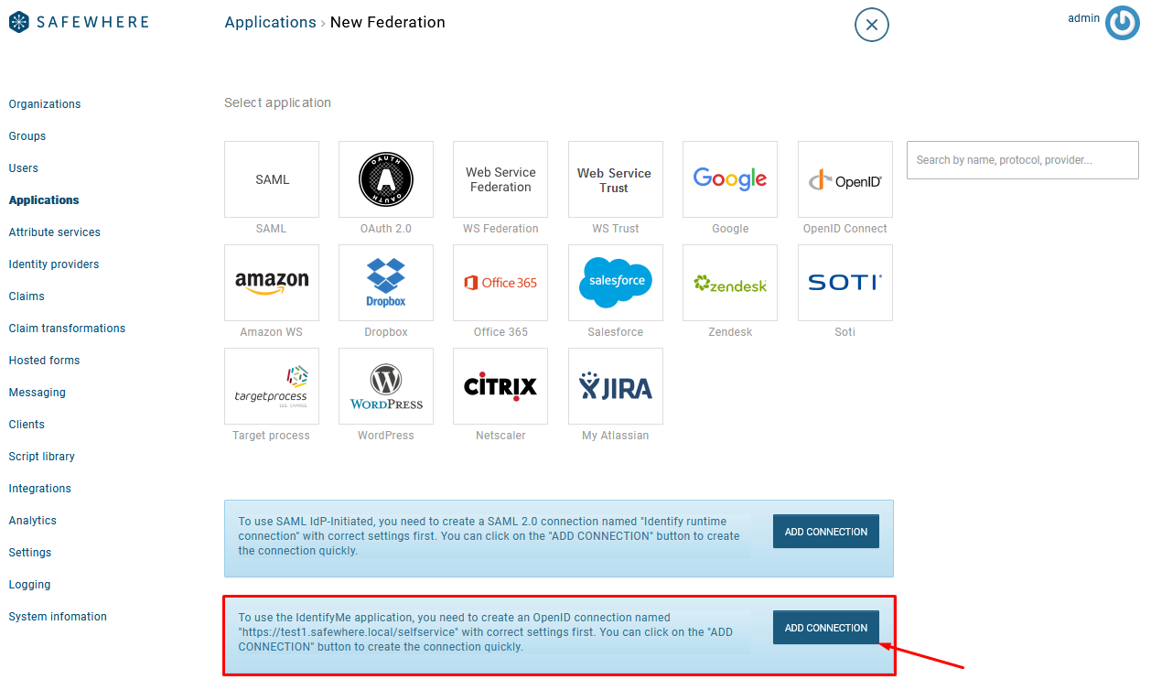The width and height of the screenshot is (1151, 690).
Task: Close the New Federation dialog
Action: pos(871,25)
